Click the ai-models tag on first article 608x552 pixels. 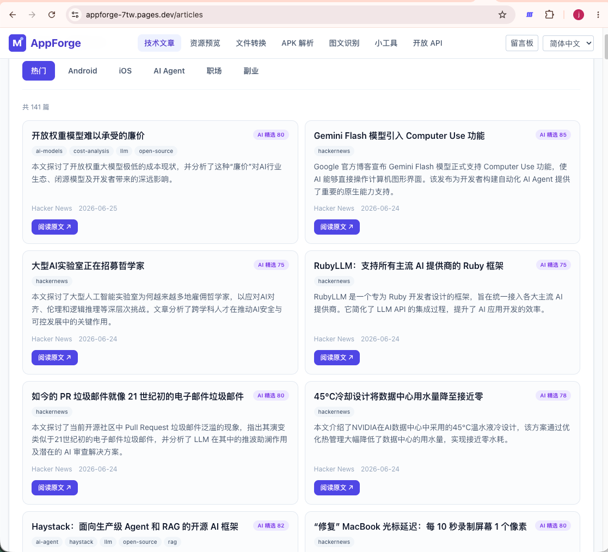(49, 151)
